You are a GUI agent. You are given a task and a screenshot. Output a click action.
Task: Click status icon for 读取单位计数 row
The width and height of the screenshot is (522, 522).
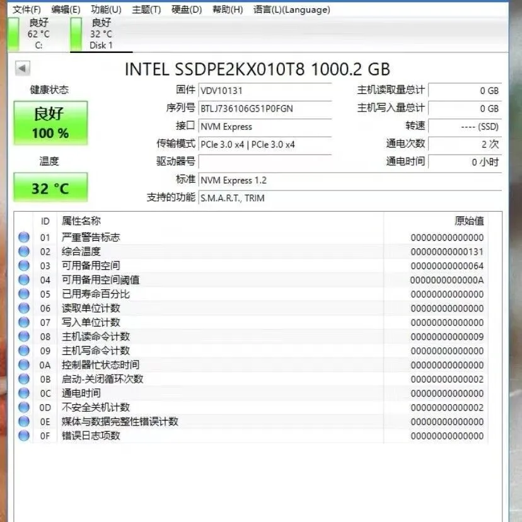pos(23,308)
